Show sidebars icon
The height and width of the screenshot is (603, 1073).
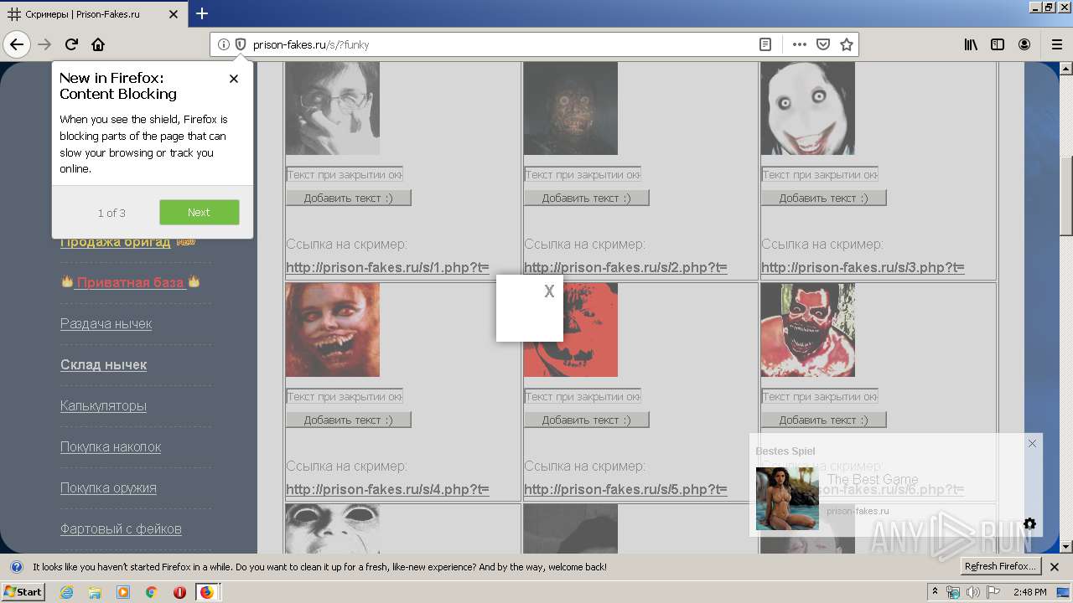click(998, 44)
